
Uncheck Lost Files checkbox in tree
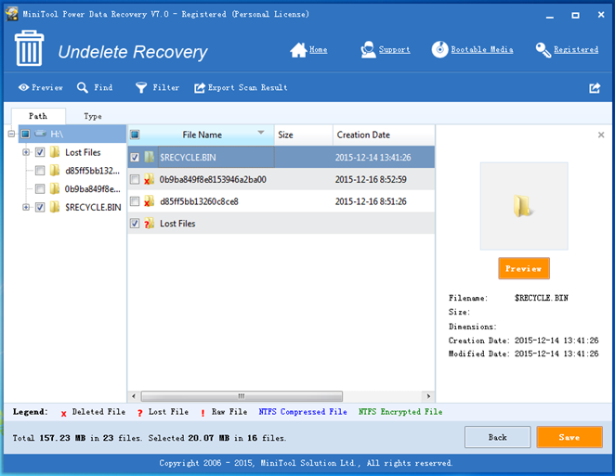click(x=40, y=152)
